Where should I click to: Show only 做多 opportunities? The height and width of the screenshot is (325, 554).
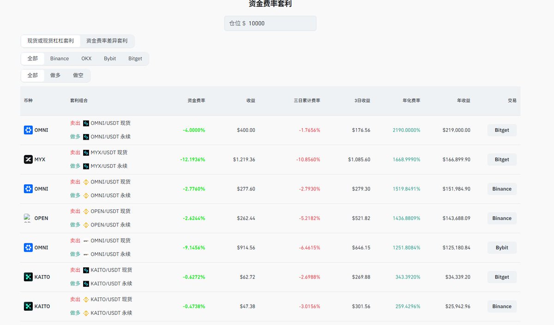(55, 75)
